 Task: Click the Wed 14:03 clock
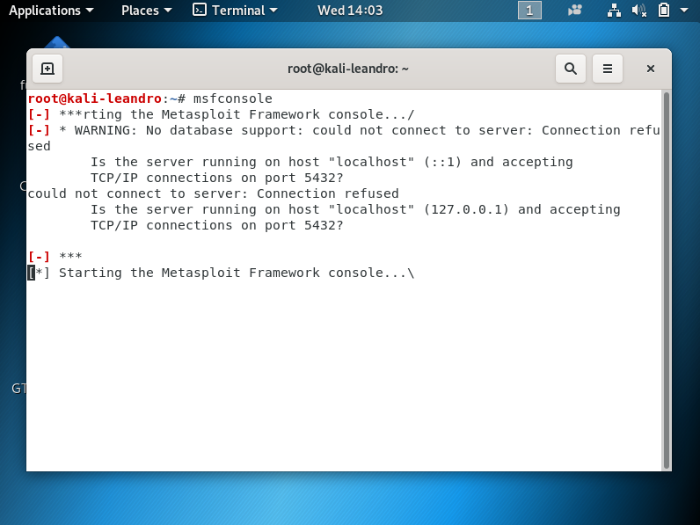[x=350, y=11]
